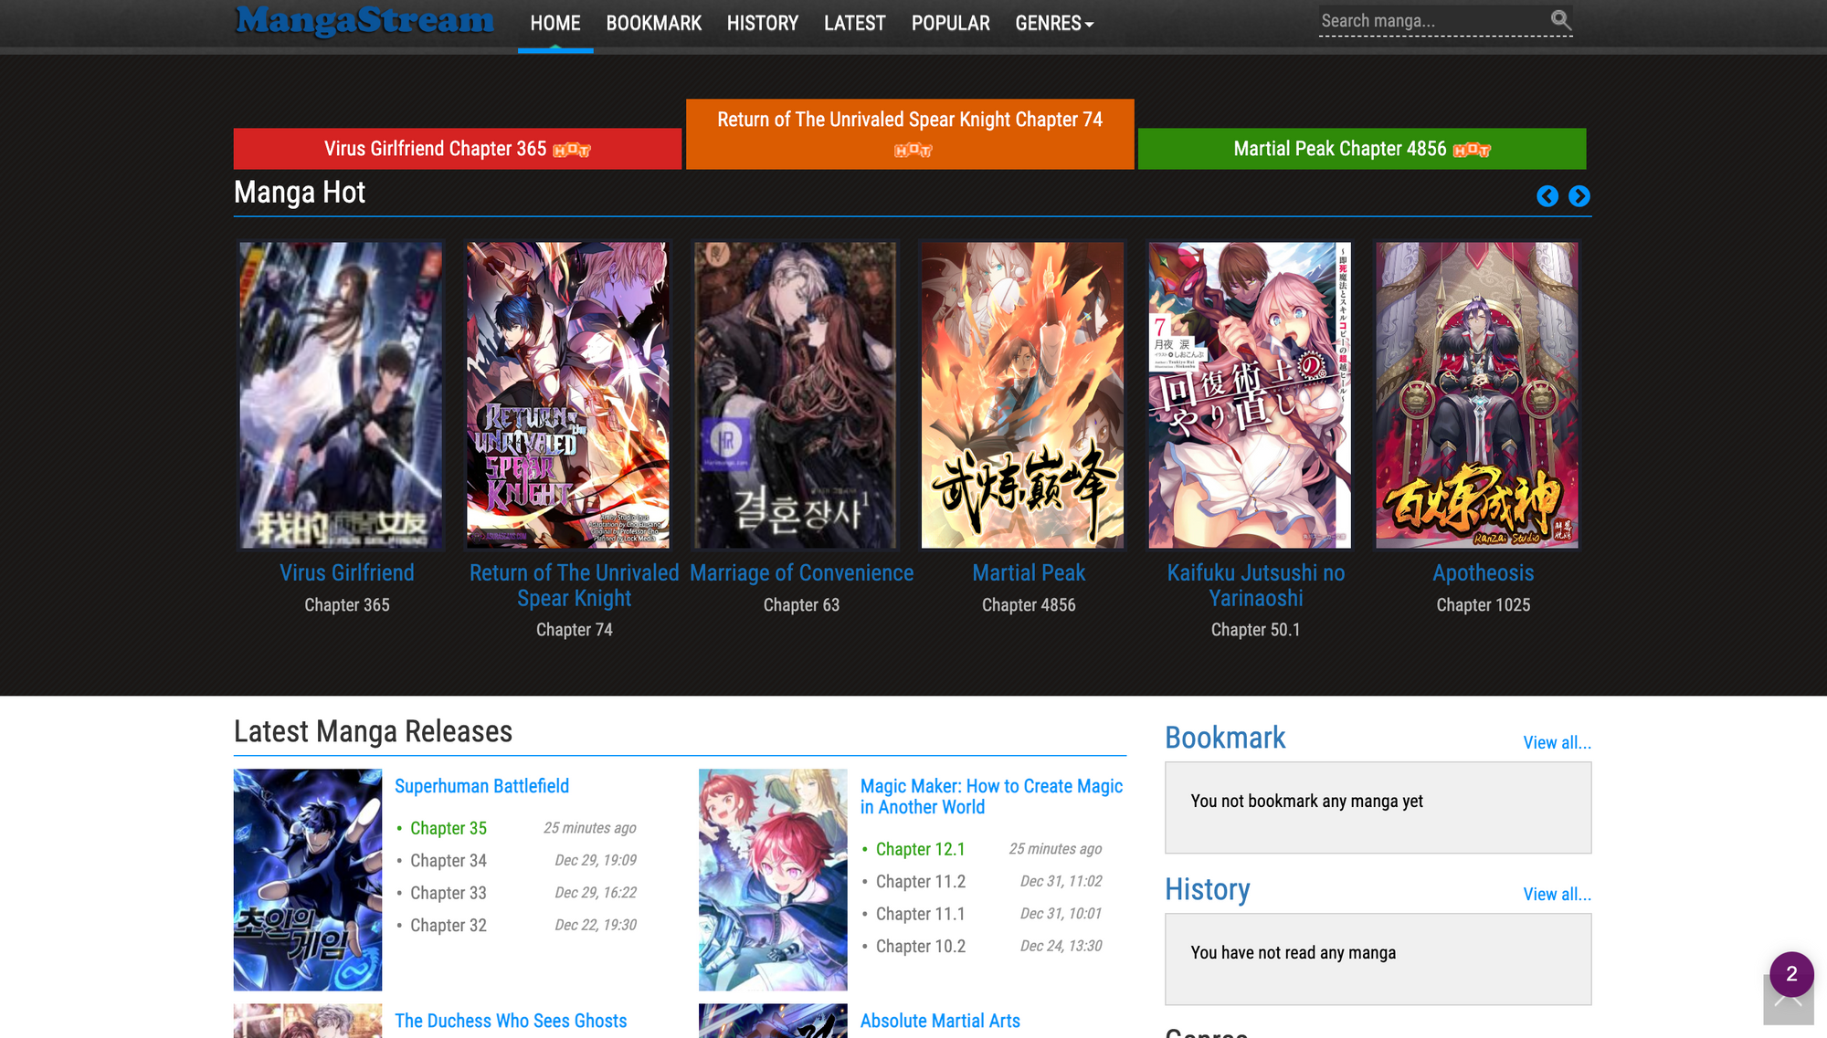
Task: Focus the Search manga input field
Action: [x=1432, y=21]
